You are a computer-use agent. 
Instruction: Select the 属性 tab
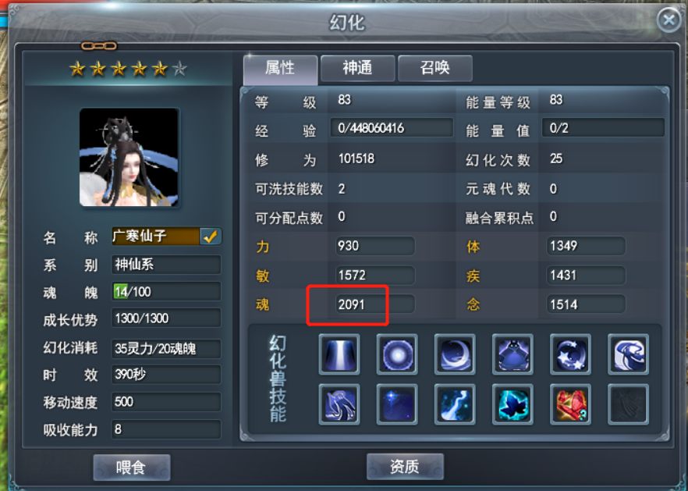pyautogui.click(x=280, y=69)
